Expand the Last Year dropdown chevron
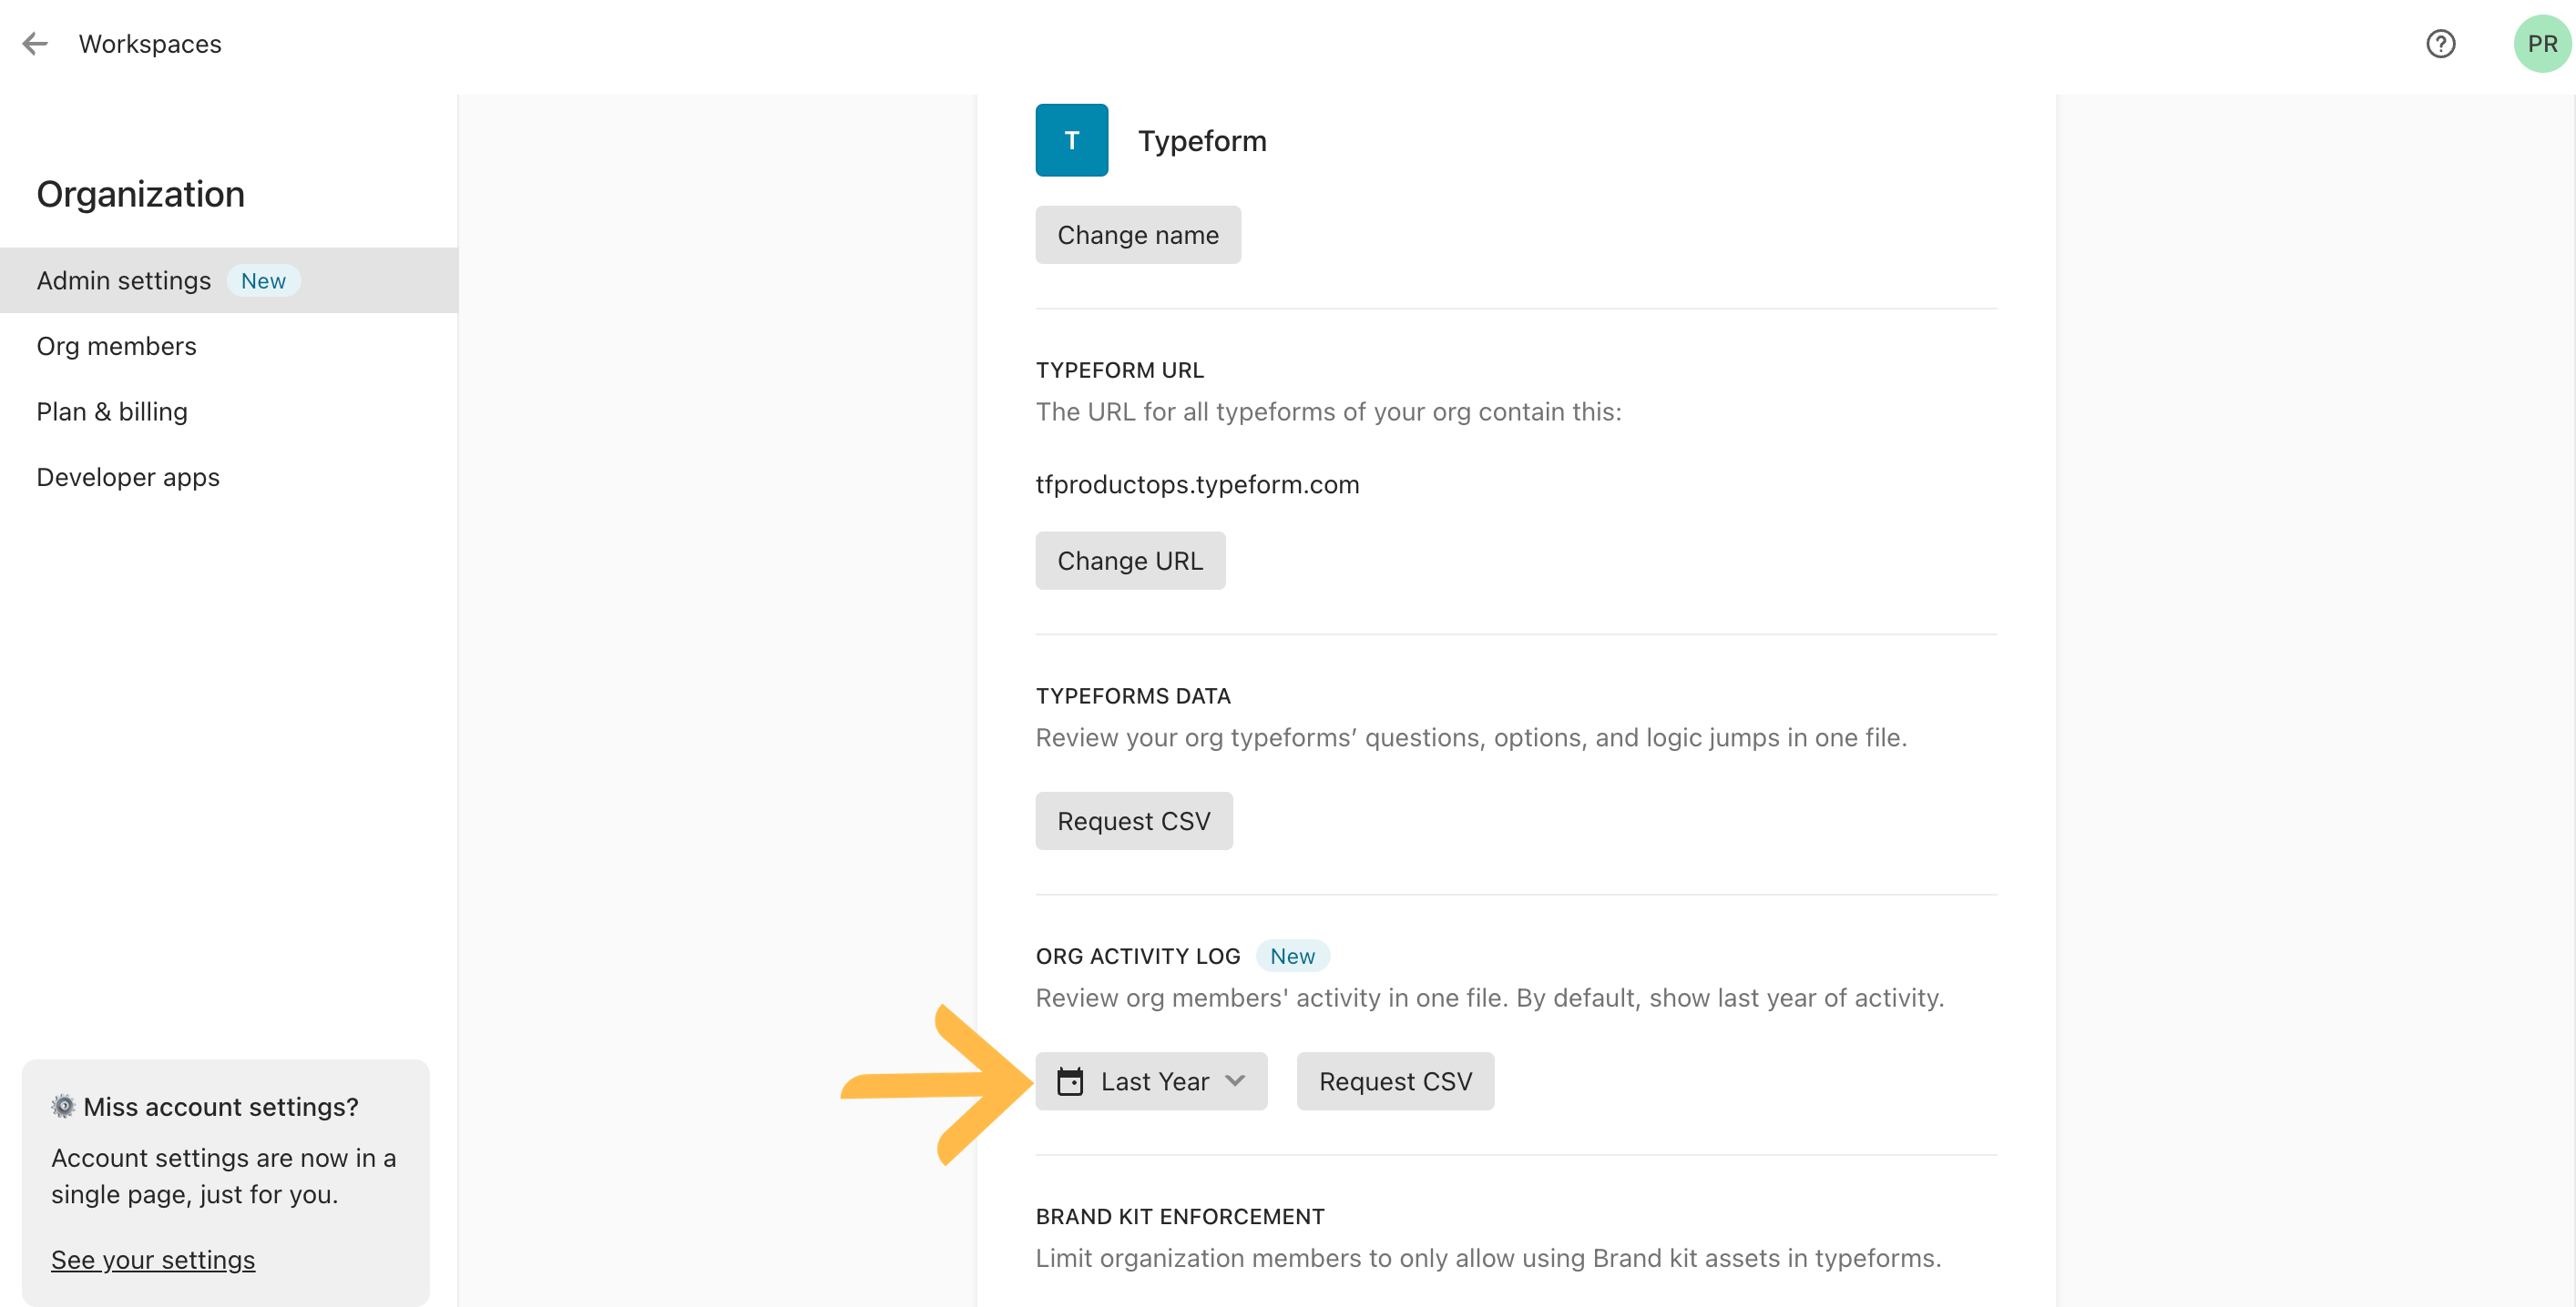The image size is (2576, 1307). 1235,1081
